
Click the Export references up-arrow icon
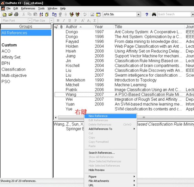(x=78, y=15)
